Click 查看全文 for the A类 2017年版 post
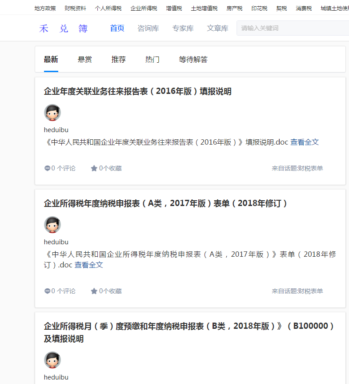The height and width of the screenshot is (384, 349). (x=88, y=265)
